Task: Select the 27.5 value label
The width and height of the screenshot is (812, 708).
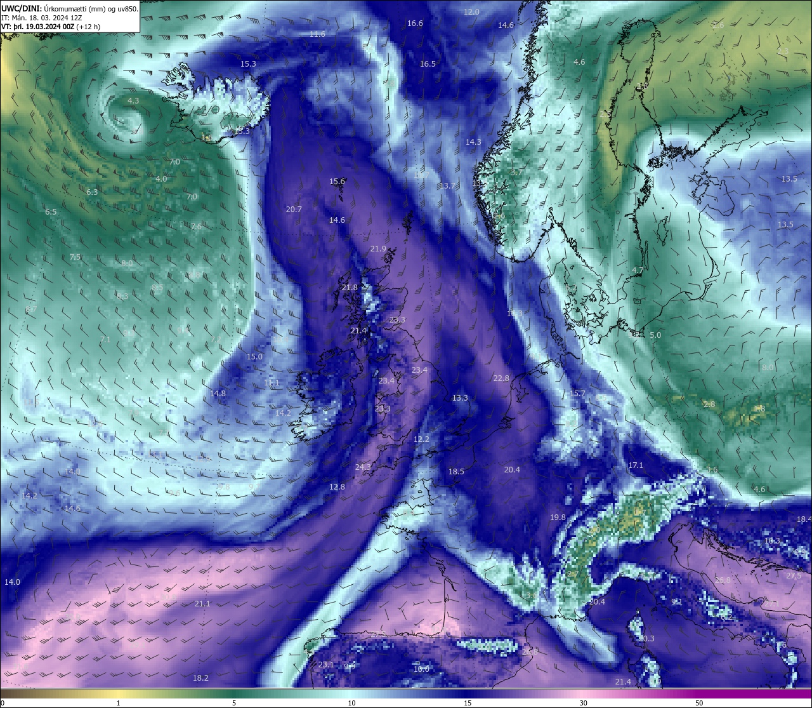Action: [x=794, y=576]
